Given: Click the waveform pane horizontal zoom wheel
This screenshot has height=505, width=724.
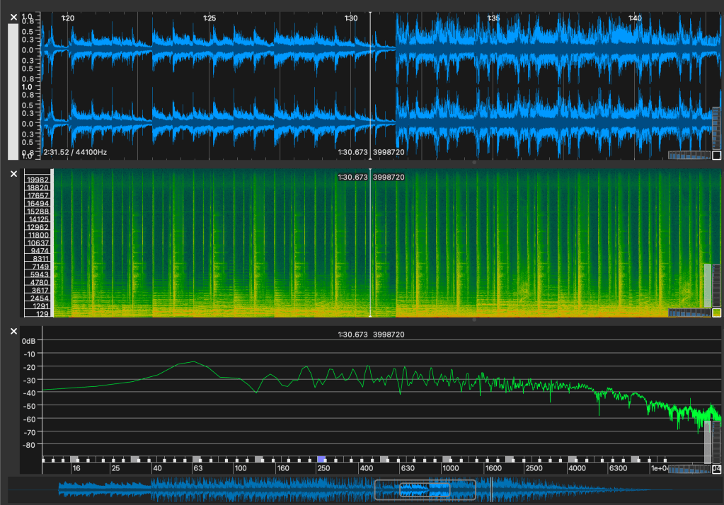Looking at the screenshot, I should tap(689, 156).
